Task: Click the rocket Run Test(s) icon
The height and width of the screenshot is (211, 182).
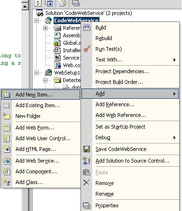Action: [x=87, y=49]
